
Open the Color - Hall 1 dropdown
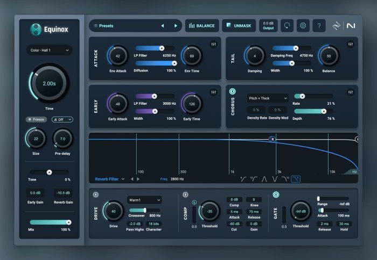click(49, 50)
